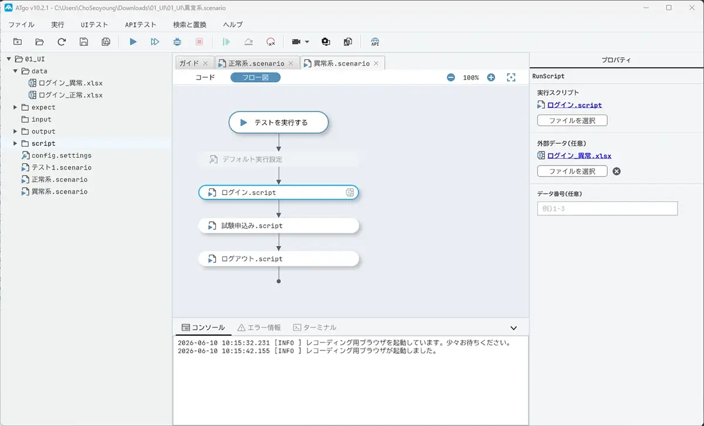The image size is (704, 426).
Task: Close the 異常系.scenario tab
Action: point(376,63)
